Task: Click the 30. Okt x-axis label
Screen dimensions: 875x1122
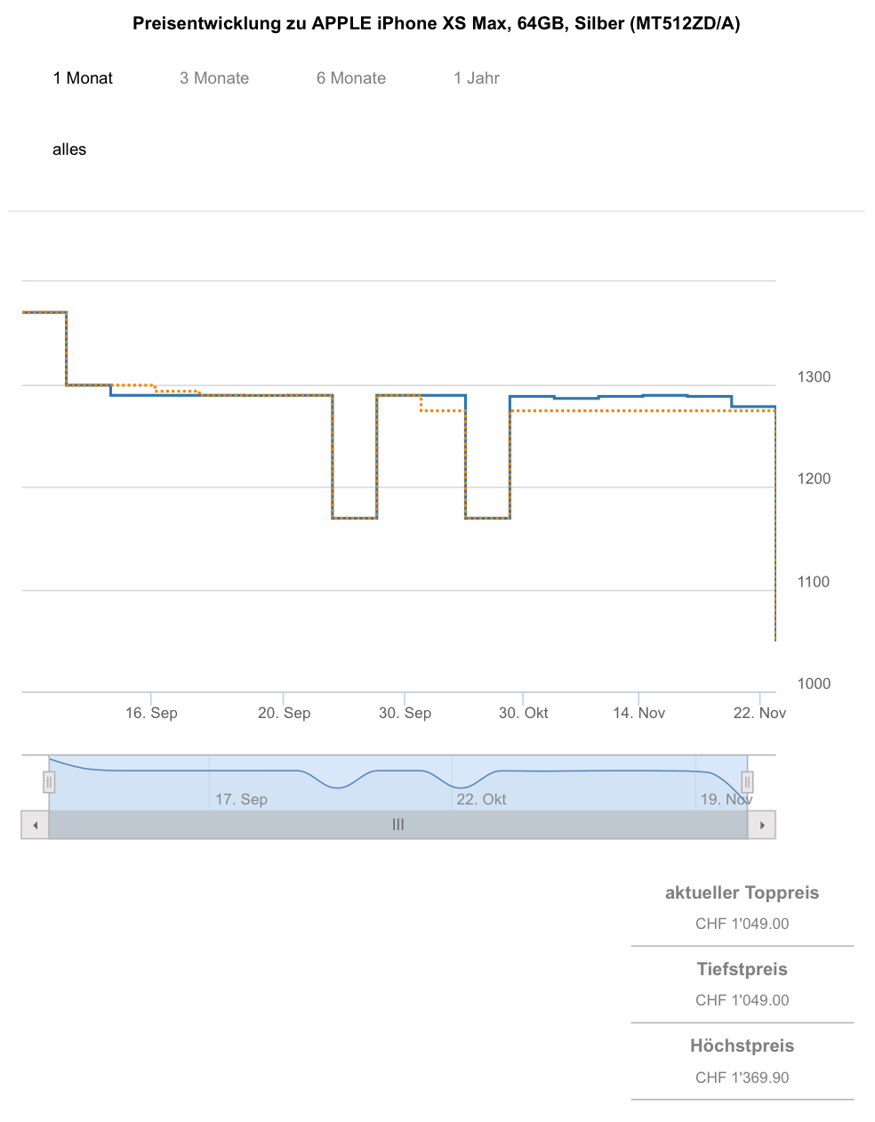Action: (523, 713)
